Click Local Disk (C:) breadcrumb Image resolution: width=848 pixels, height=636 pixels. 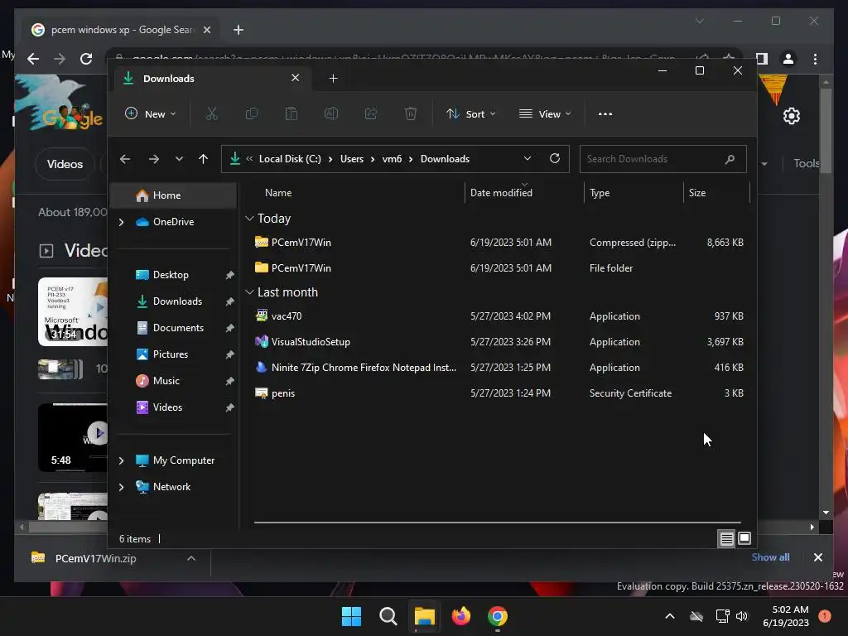click(x=290, y=159)
